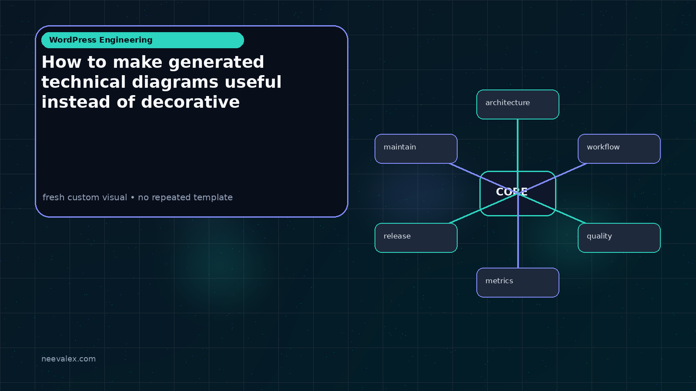The width and height of the screenshot is (696, 391).
Task: Click 'fresh custom visual • no repeated template'
Action: 137,197
